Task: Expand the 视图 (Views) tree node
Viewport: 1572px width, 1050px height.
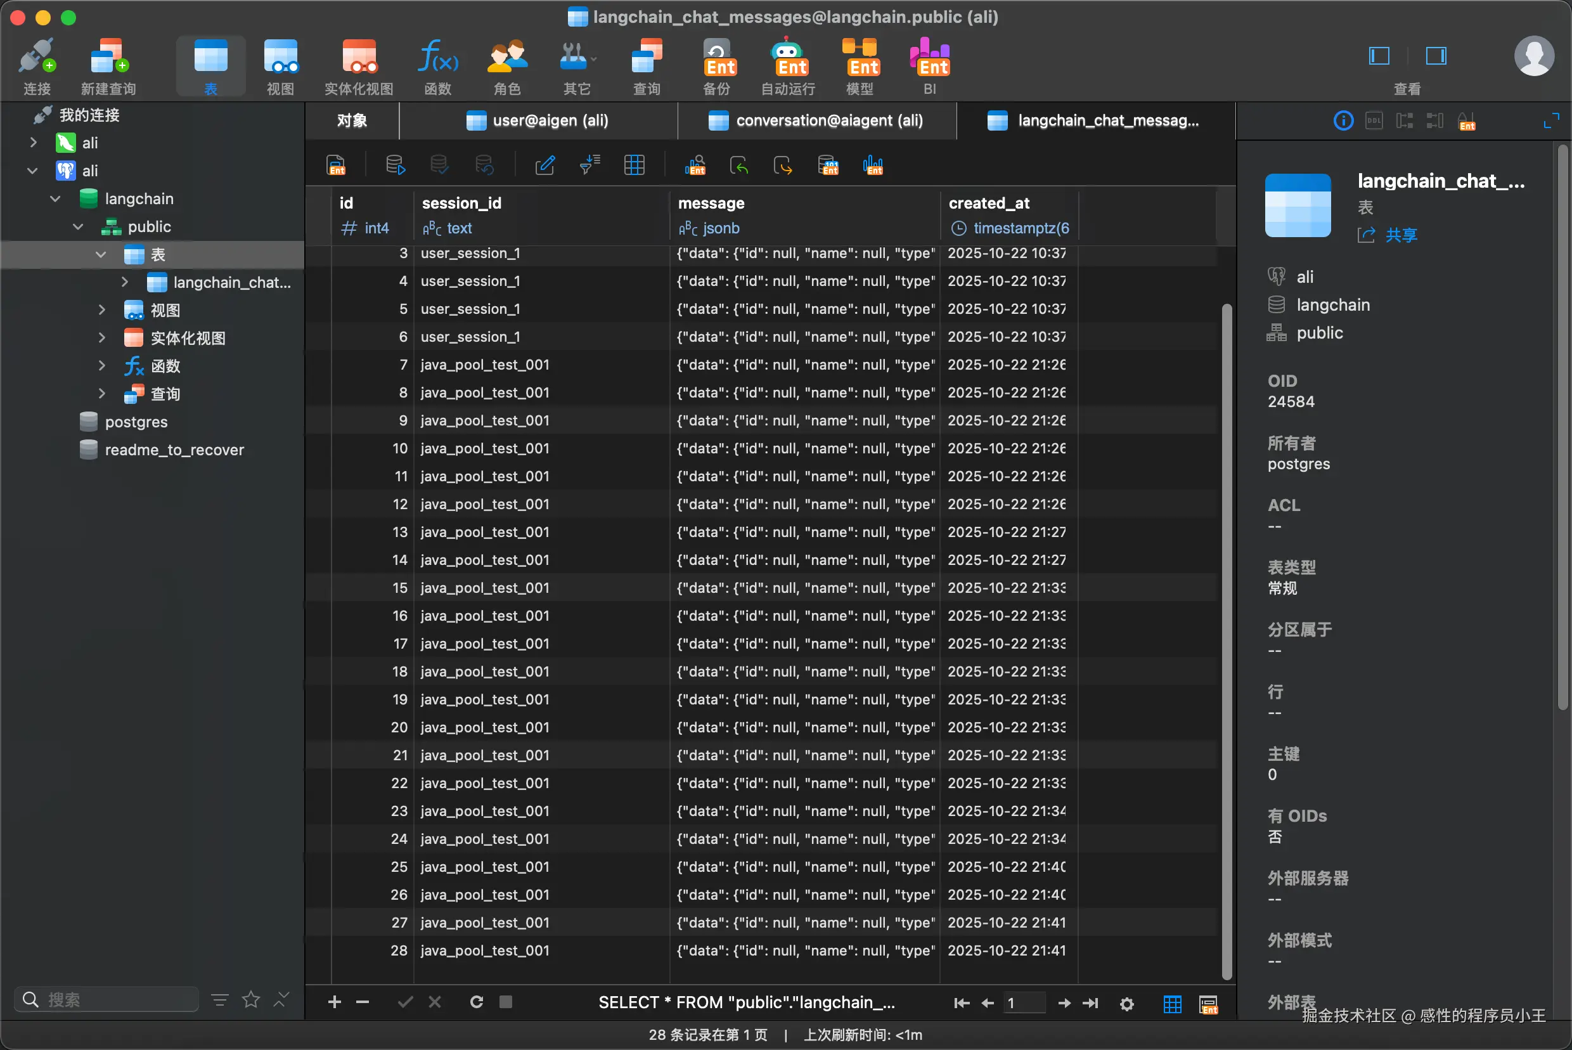Action: point(102,310)
